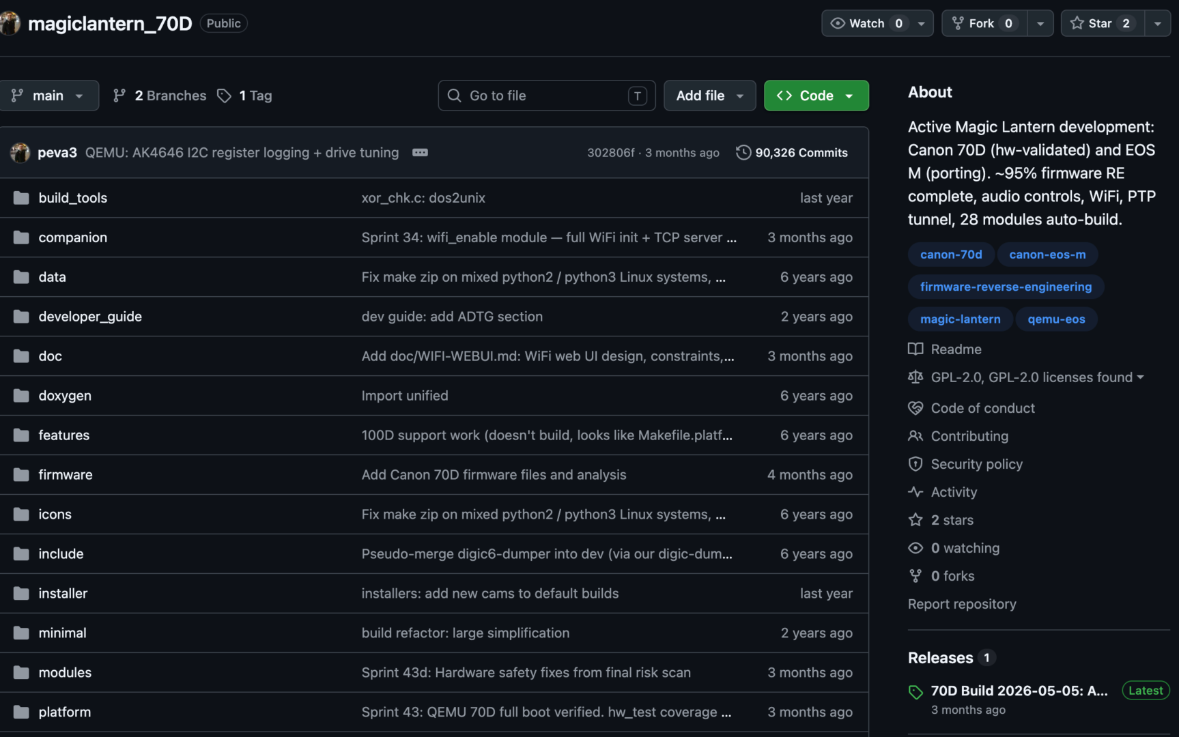This screenshot has width=1179, height=737.
Task: View the 2 stars stargazers link
Action: 952,520
